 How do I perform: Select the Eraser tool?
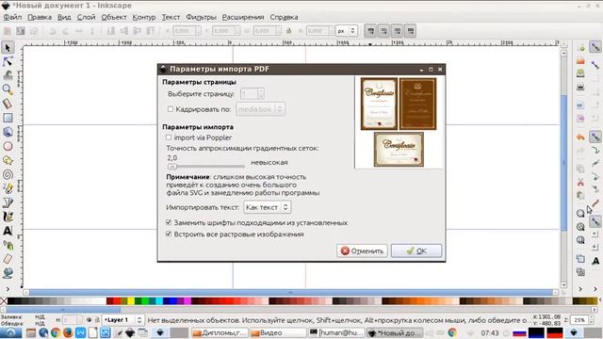pos(8,259)
